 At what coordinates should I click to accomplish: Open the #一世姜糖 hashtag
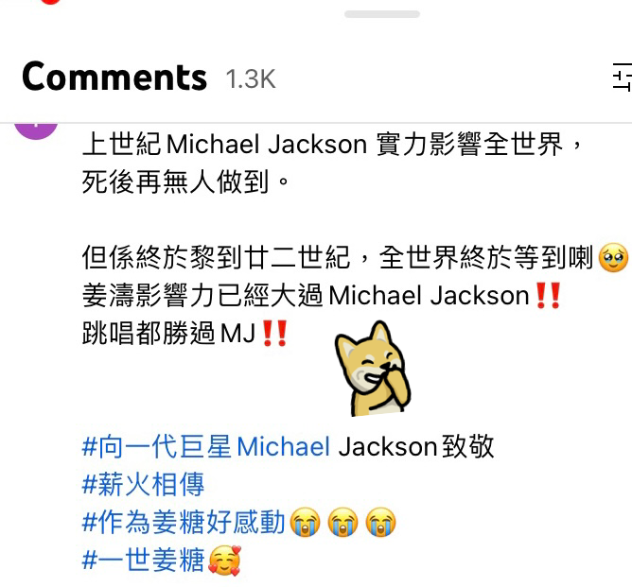click(143, 560)
